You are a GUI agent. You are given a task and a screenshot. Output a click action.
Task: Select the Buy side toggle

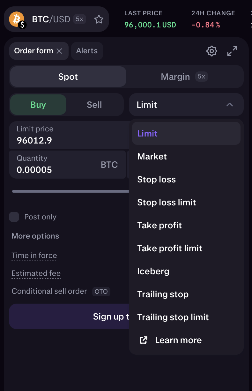click(x=38, y=105)
